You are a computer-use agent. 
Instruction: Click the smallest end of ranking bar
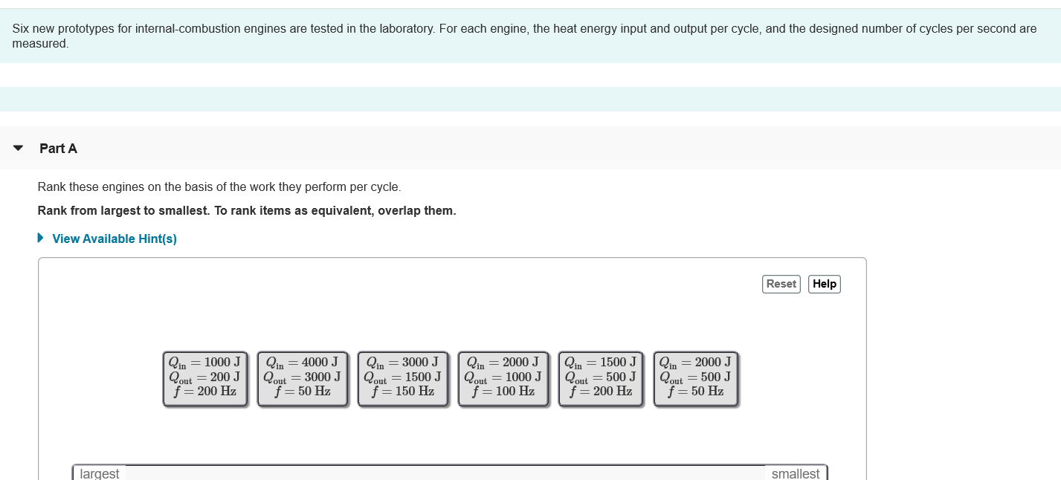click(x=796, y=473)
